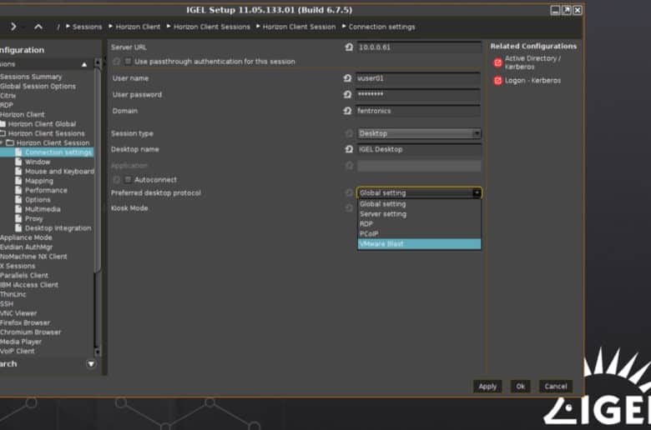Screen dimensions: 651x430
Task: Select Appliance Mode in the tree
Action: 26,237
